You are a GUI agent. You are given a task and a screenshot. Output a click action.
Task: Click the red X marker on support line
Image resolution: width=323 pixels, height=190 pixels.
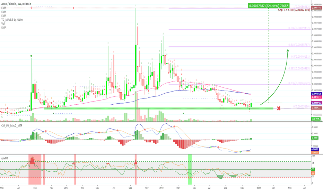pyautogui.click(x=279, y=108)
